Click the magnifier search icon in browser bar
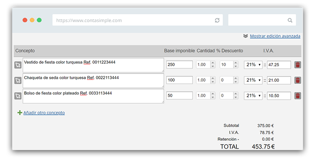The image size is (315, 160). click(x=290, y=20)
